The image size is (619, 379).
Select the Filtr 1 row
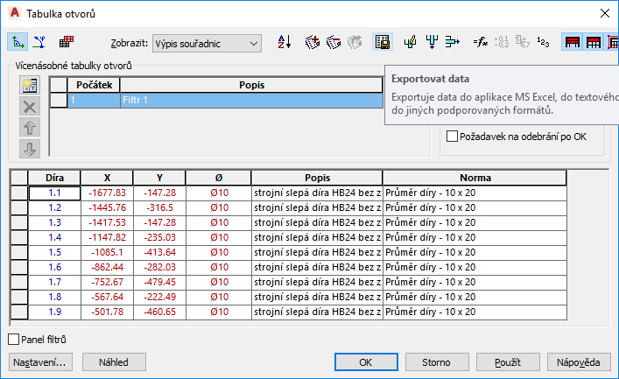click(x=250, y=101)
